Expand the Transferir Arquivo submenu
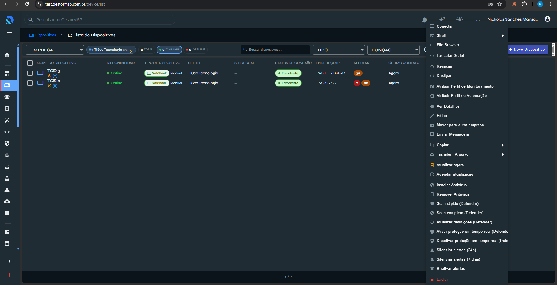Viewport: 557px width, 285px height. pos(467,154)
